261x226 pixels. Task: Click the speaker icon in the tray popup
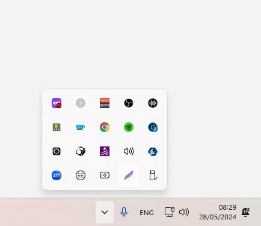(x=129, y=151)
